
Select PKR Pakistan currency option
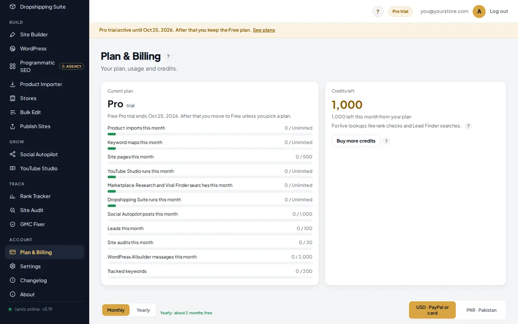tap(481, 310)
